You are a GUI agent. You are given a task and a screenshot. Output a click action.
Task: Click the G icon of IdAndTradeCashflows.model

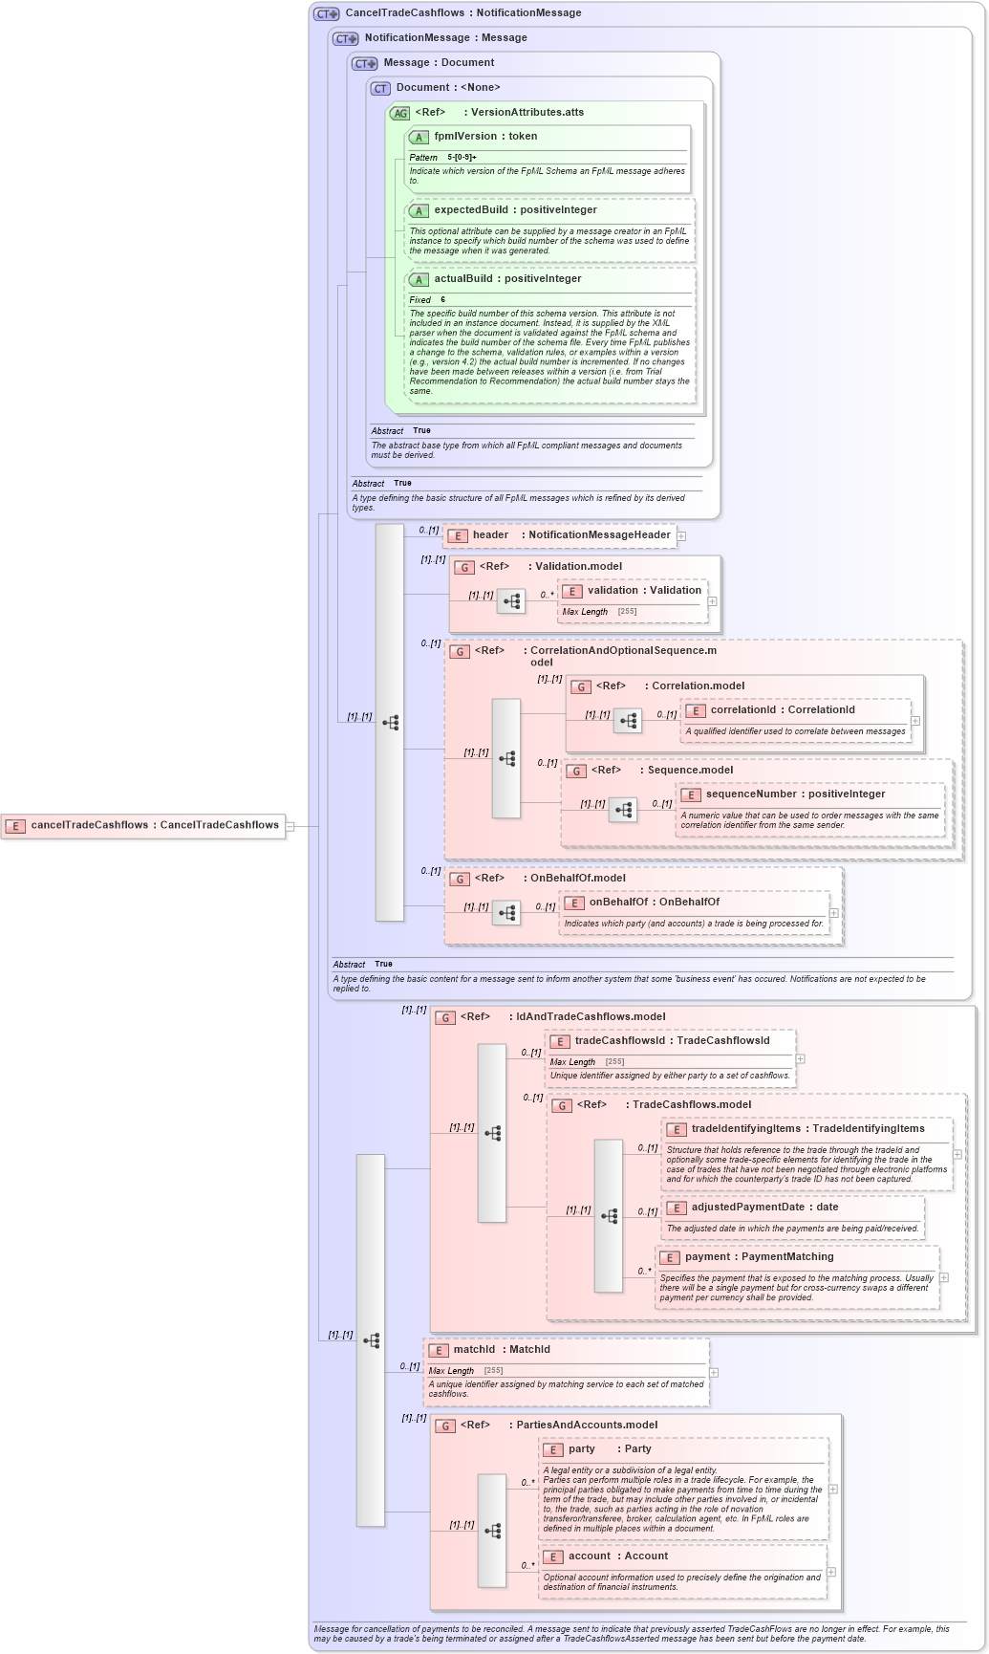pyautogui.click(x=444, y=1017)
